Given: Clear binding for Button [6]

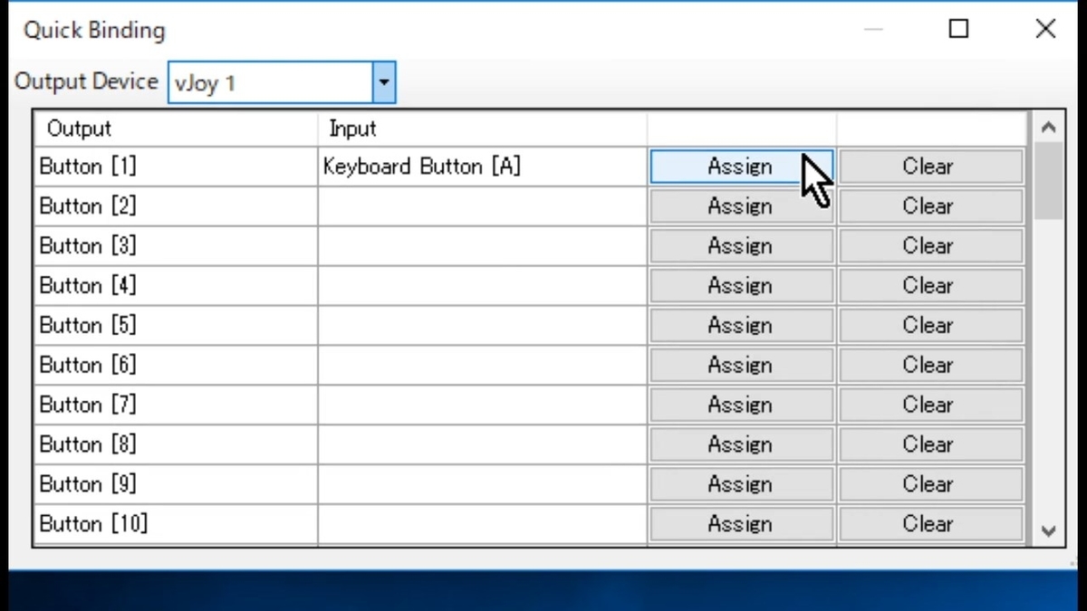Looking at the screenshot, I should coord(930,366).
